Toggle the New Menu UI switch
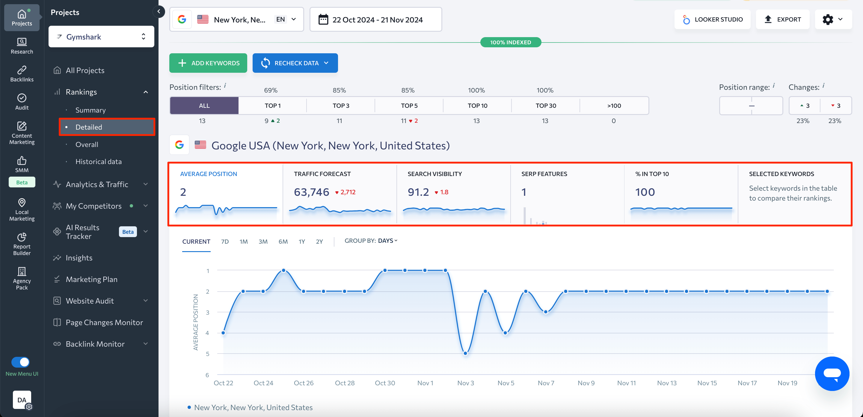Viewport: 863px width, 417px height. click(x=20, y=362)
